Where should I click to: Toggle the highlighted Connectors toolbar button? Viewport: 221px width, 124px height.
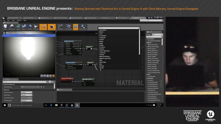tap(43, 27)
